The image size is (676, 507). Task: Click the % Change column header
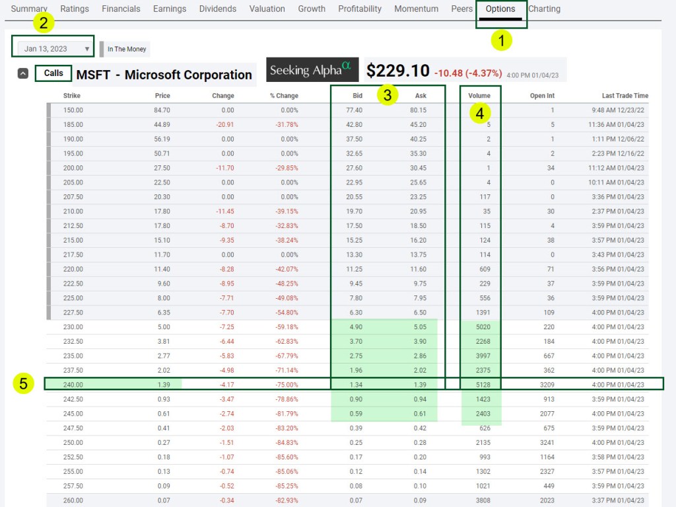pyautogui.click(x=284, y=96)
